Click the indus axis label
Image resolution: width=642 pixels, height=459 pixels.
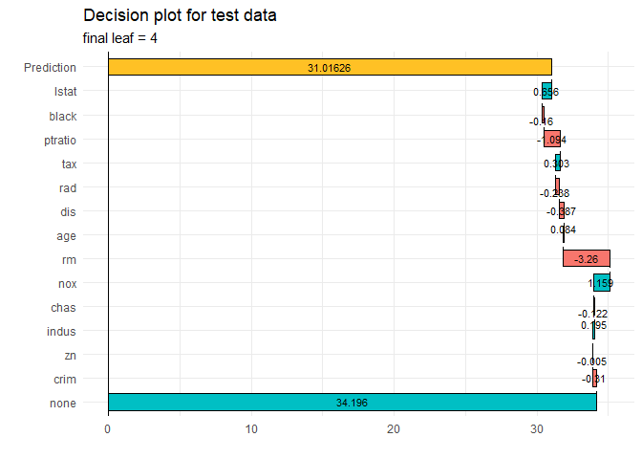pyautogui.click(x=61, y=331)
